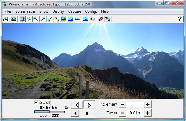Screen dimensions: 186x121
Task: Click the bottom-right arrow window position icon
Action: pos(57,19)
